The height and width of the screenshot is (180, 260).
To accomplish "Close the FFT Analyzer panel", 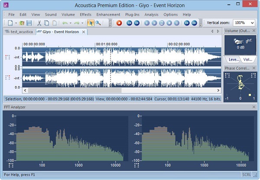I will pyautogui.click(x=254, y=106).
